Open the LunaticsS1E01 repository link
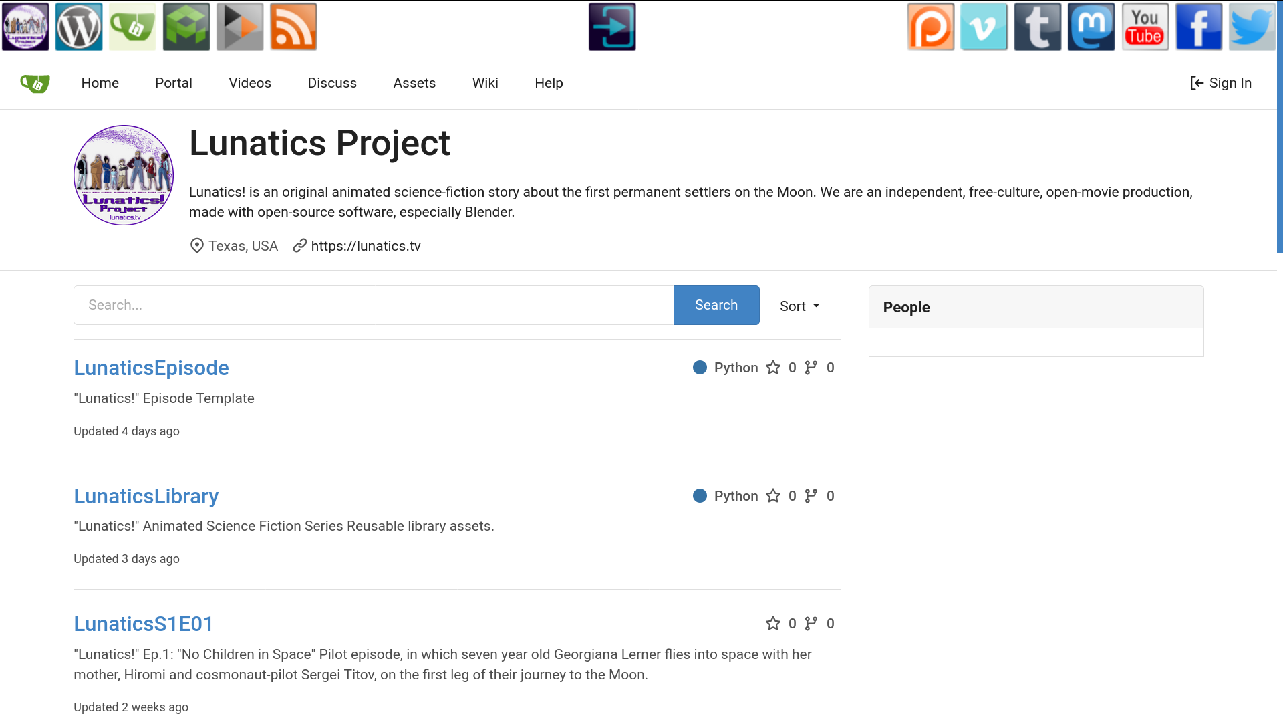This screenshot has height=722, width=1283. [144, 624]
